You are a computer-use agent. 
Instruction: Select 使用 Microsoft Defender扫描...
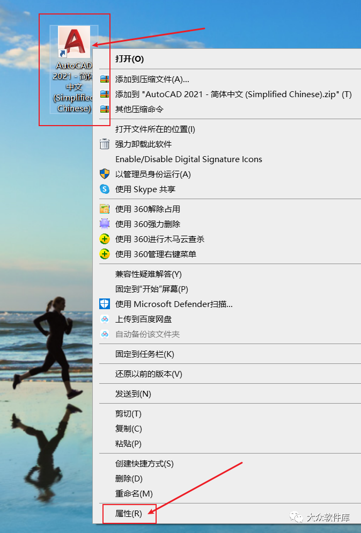(x=174, y=304)
